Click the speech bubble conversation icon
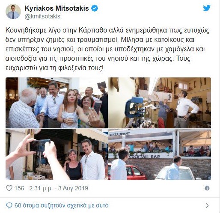The height and width of the screenshot is (213, 220). pos(9,206)
